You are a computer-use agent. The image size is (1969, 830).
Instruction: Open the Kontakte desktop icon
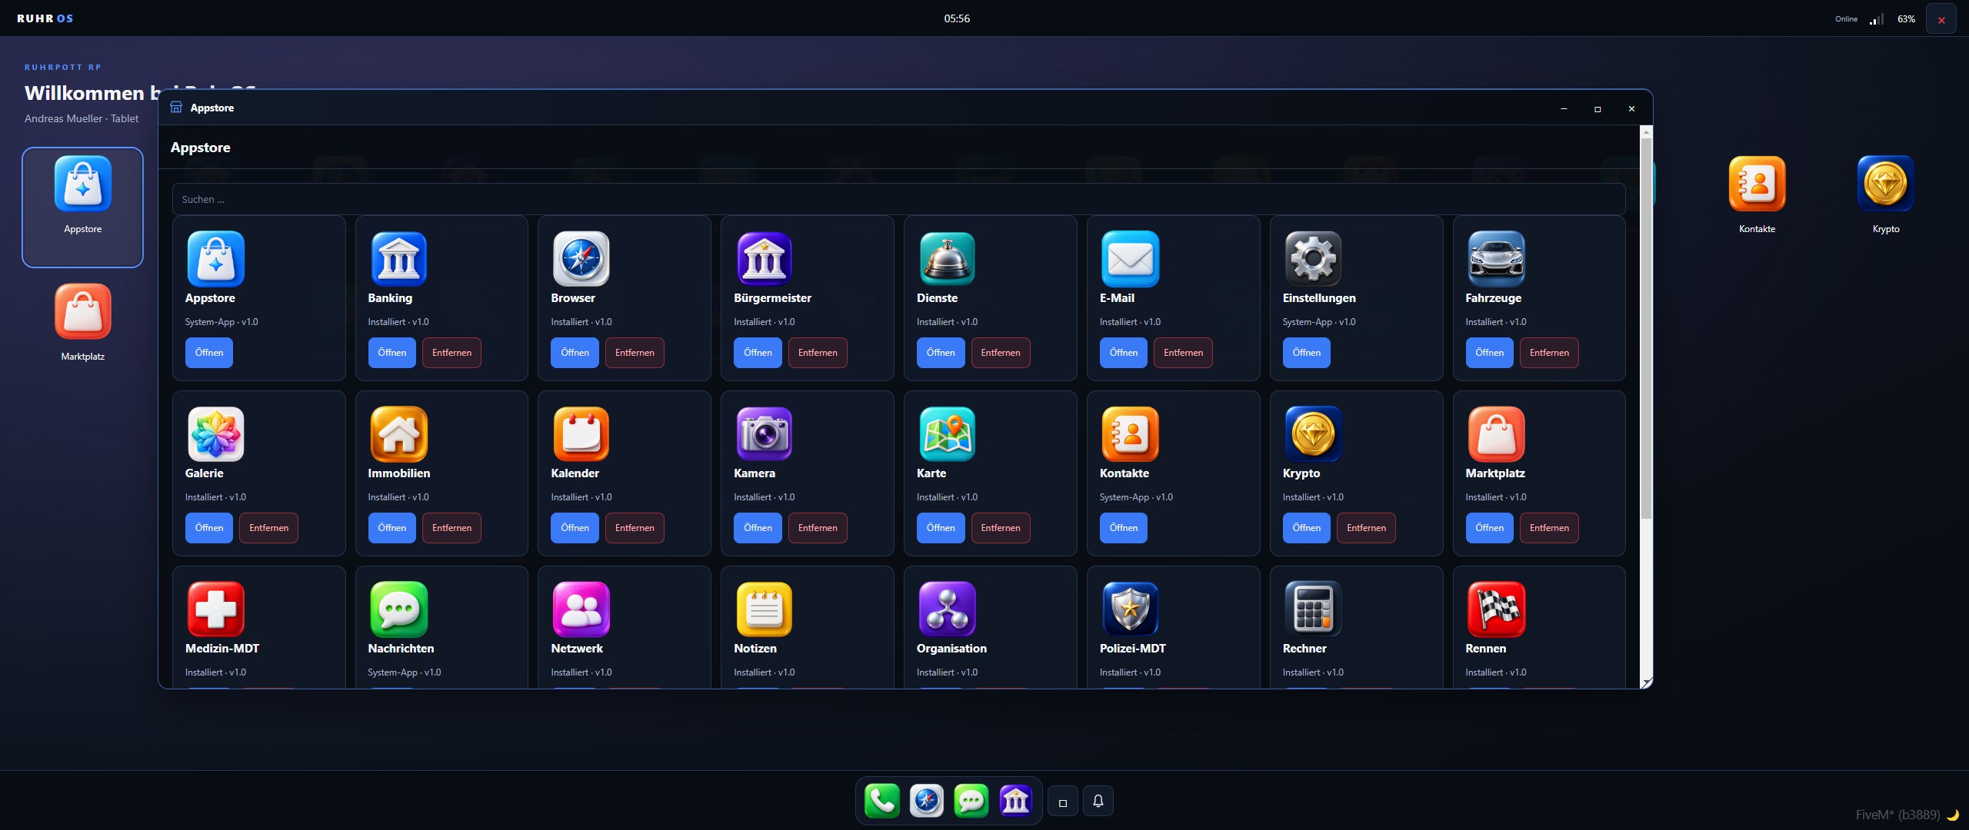(1757, 194)
